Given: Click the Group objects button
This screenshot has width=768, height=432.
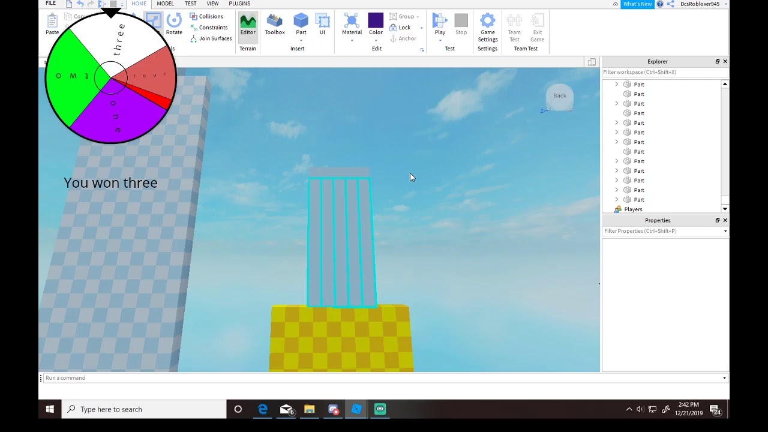Looking at the screenshot, I should (402, 16).
